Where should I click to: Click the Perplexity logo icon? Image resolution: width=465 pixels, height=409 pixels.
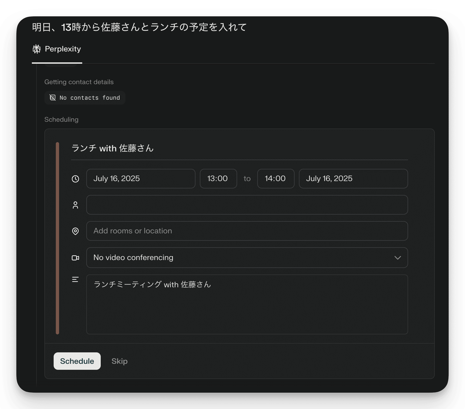36,49
